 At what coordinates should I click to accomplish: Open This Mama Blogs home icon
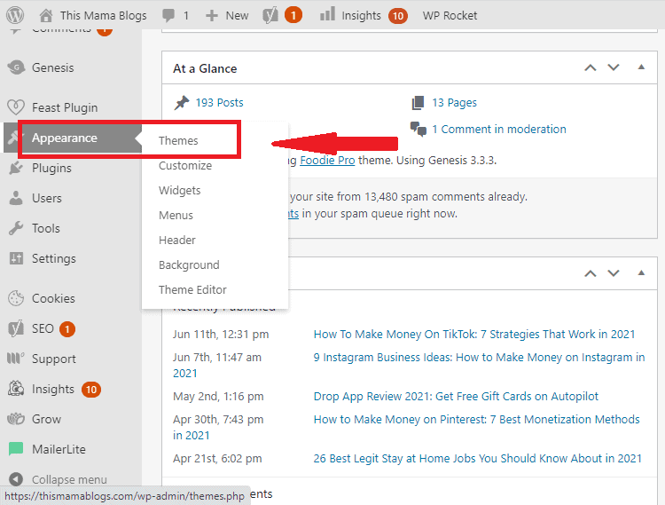click(46, 15)
